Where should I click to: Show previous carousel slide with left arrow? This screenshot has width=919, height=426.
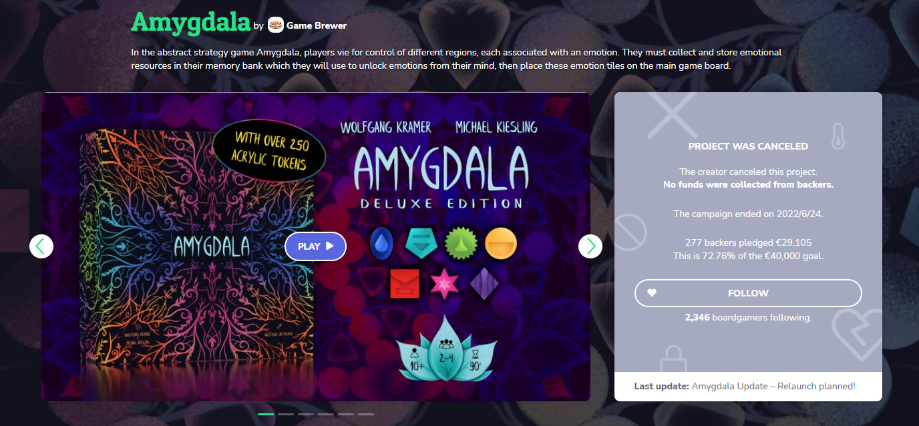(41, 246)
